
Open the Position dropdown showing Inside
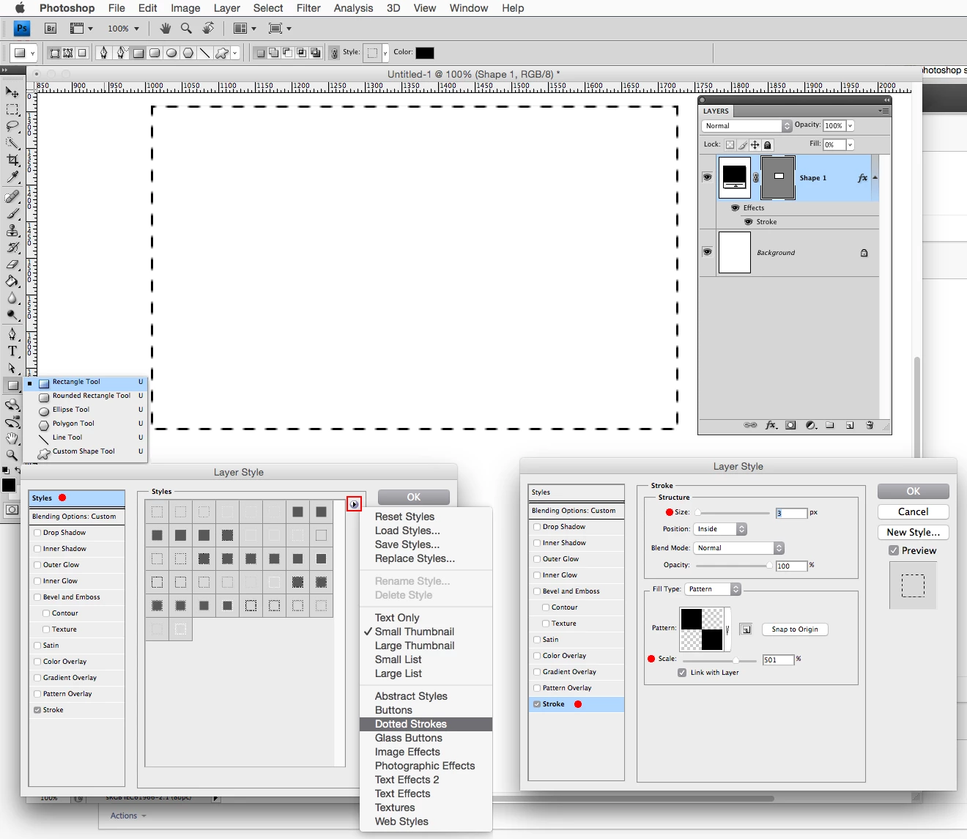point(719,529)
